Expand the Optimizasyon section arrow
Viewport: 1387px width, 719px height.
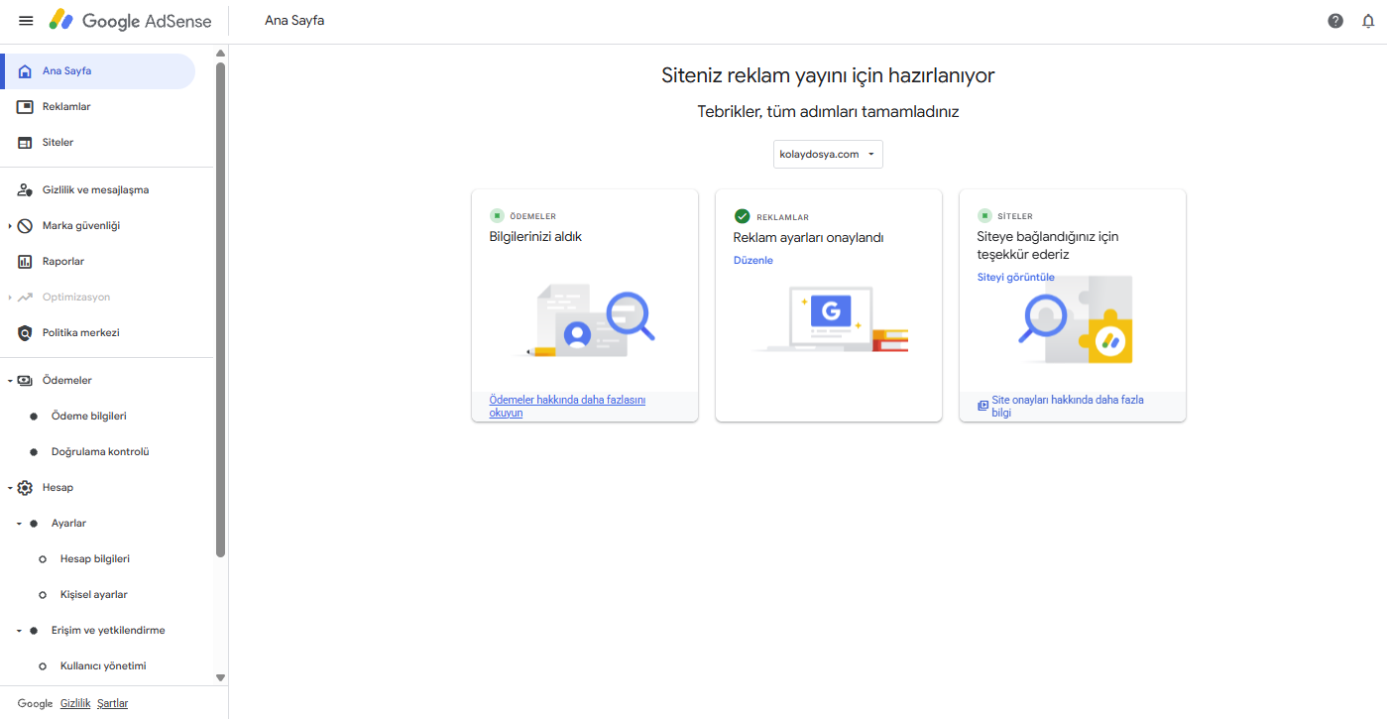[x=10, y=298]
